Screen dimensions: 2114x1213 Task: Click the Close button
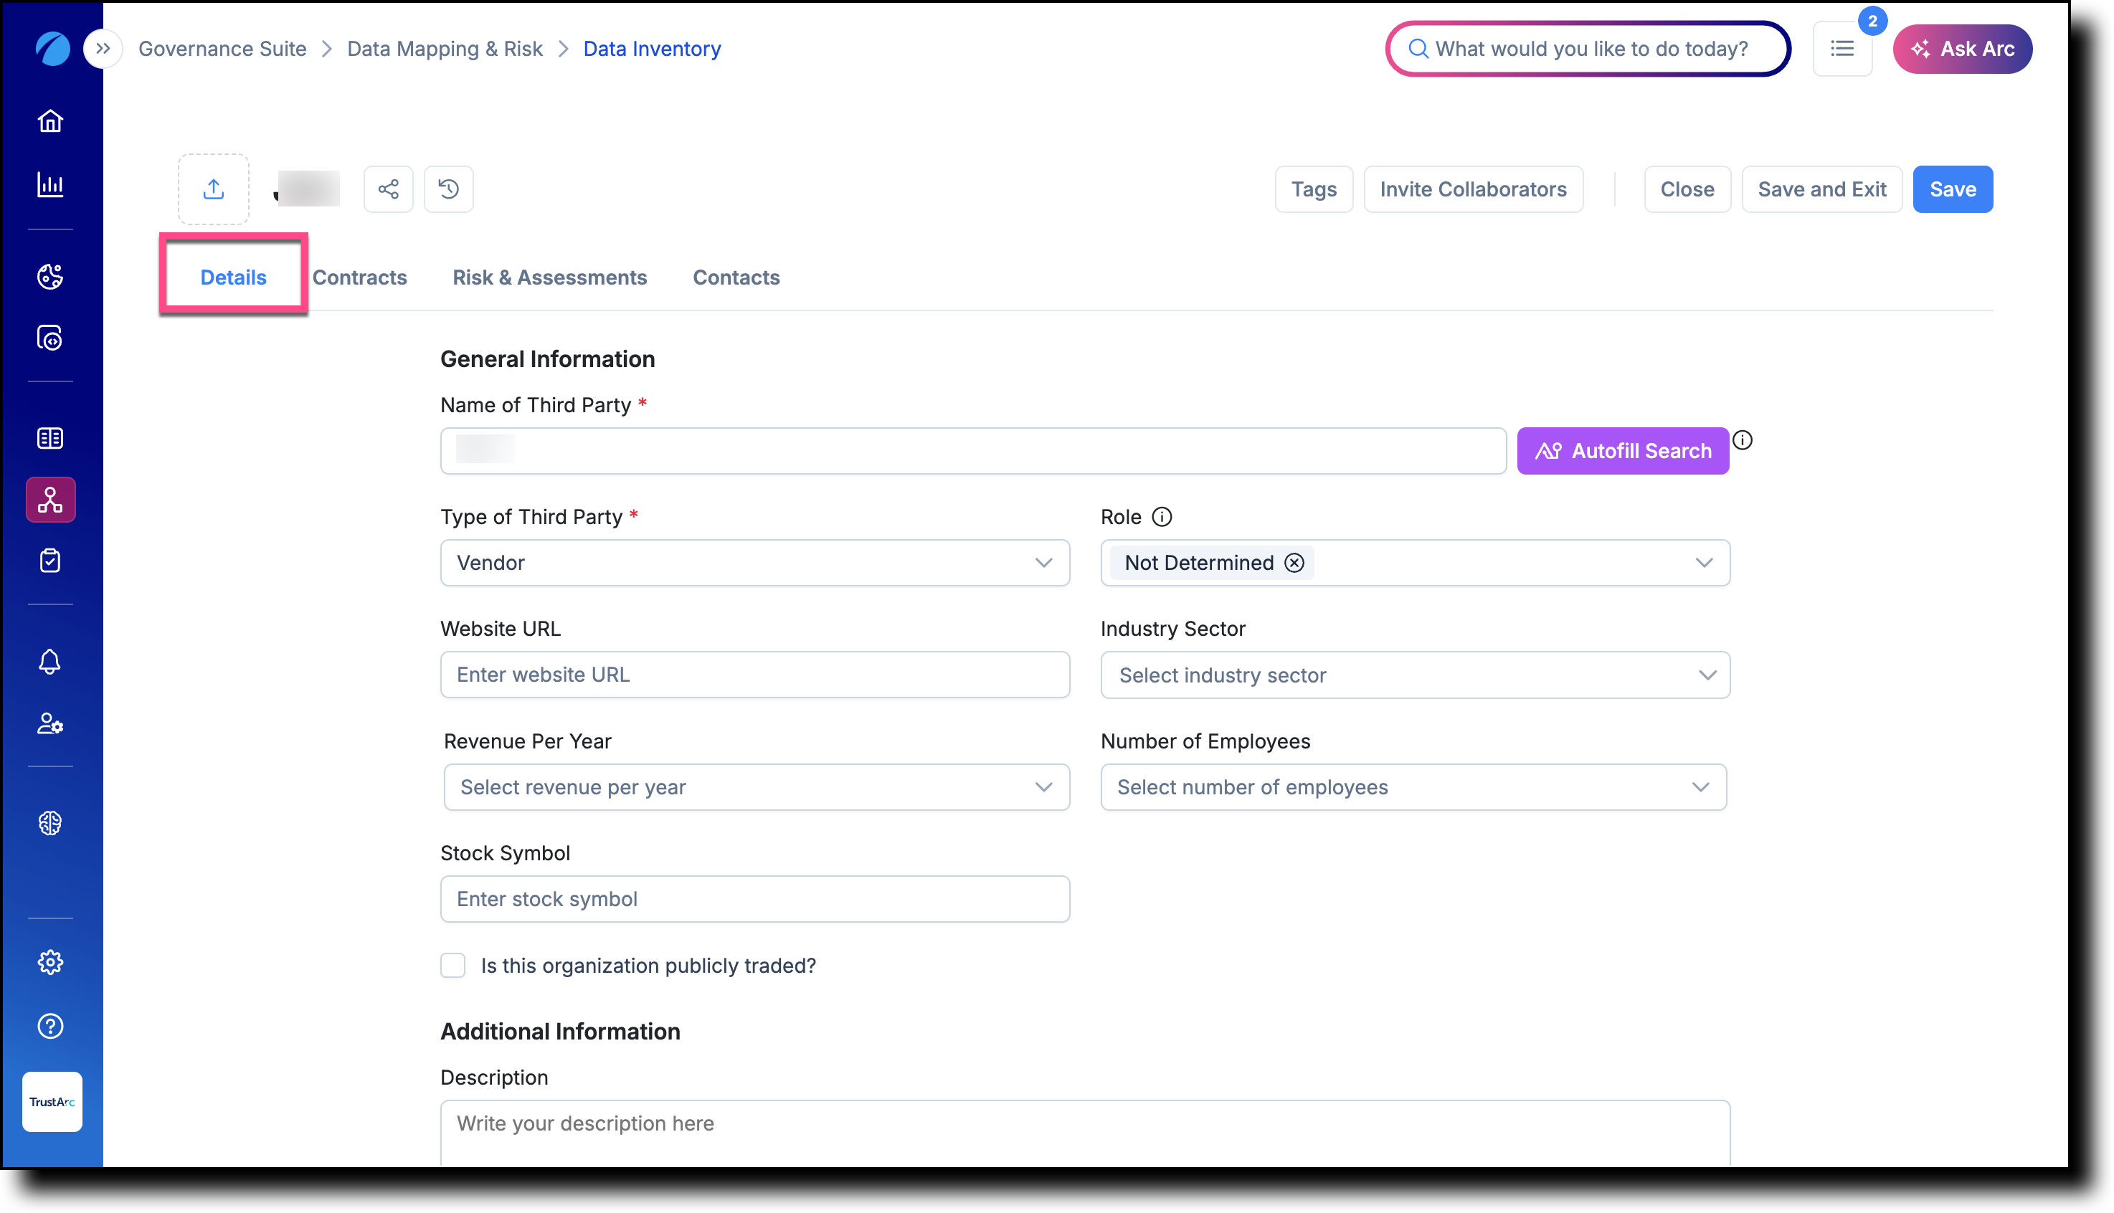point(1687,189)
